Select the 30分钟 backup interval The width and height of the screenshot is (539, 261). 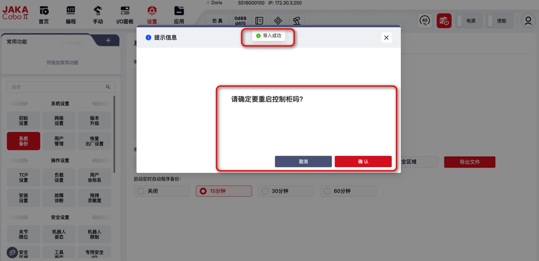286,191
